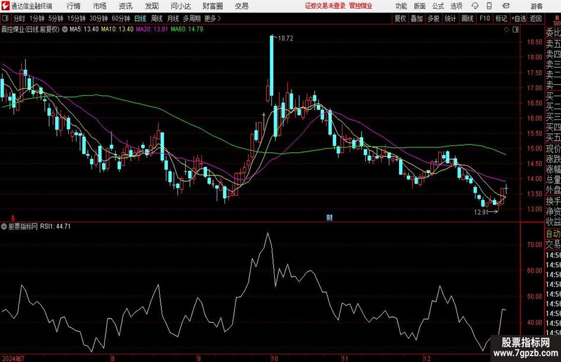Viewport: 561px width, 362px height.
Task: Click the red marker at chart bottom-left
Action: point(13,218)
